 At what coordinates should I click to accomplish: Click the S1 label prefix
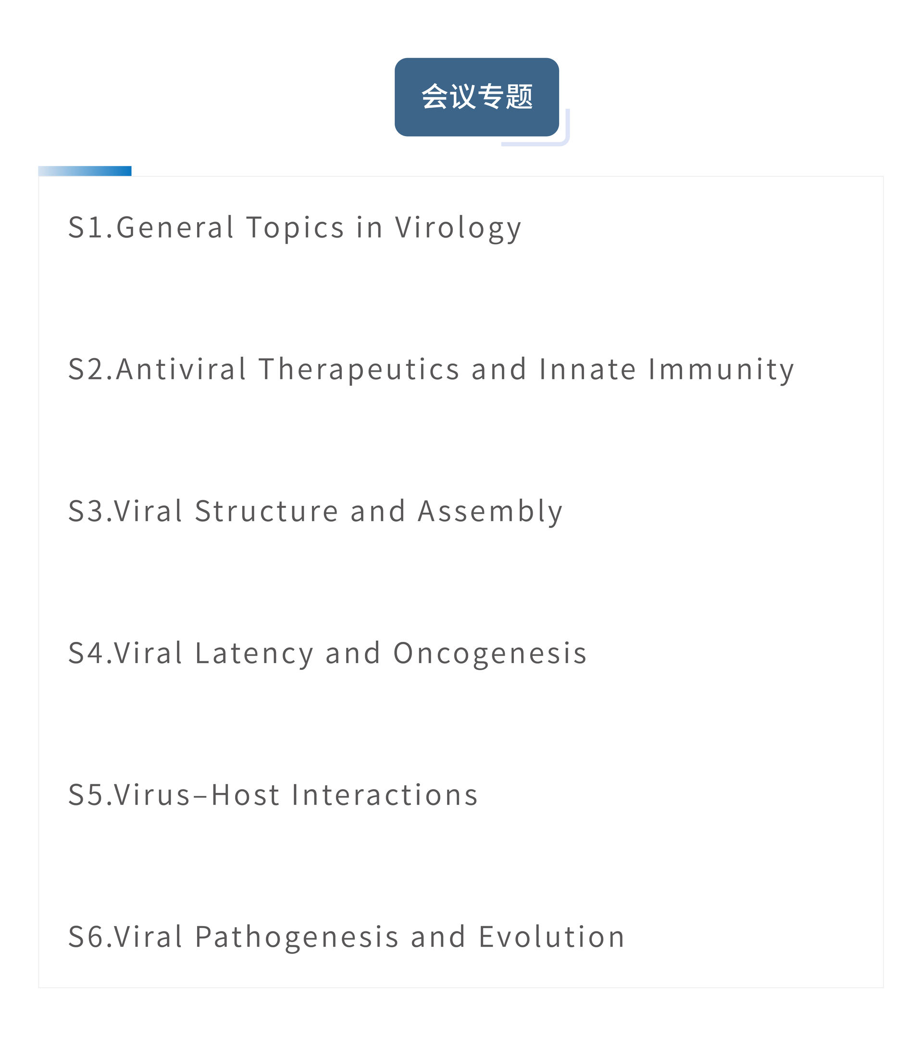[86, 227]
